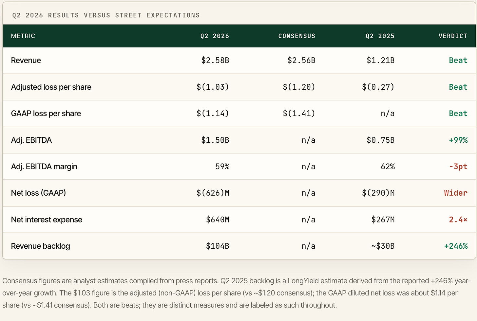The width and height of the screenshot is (477, 321).
Task: Click the $2.58B revenue value
Action: [x=215, y=61]
